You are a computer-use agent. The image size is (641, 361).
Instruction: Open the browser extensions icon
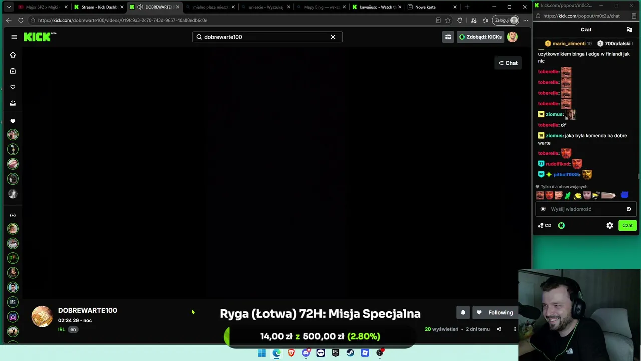click(460, 20)
